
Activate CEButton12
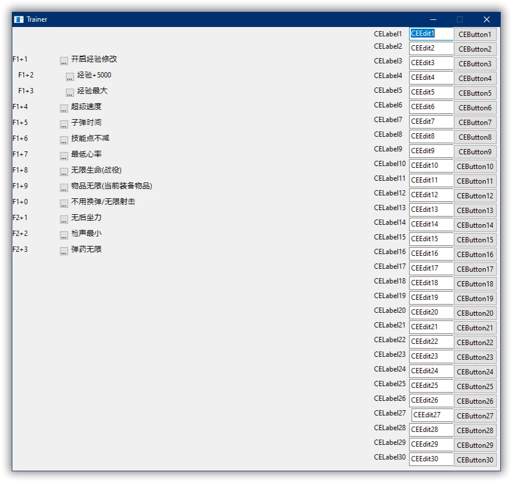click(x=475, y=196)
